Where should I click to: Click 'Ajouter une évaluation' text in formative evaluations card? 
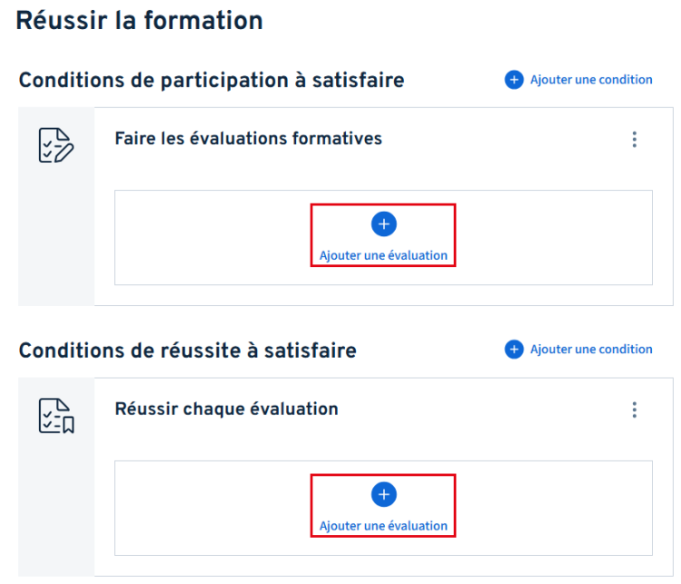coord(383,256)
